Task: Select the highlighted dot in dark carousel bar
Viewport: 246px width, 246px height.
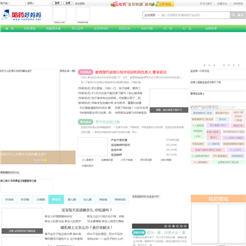Action: click(174, 226)
